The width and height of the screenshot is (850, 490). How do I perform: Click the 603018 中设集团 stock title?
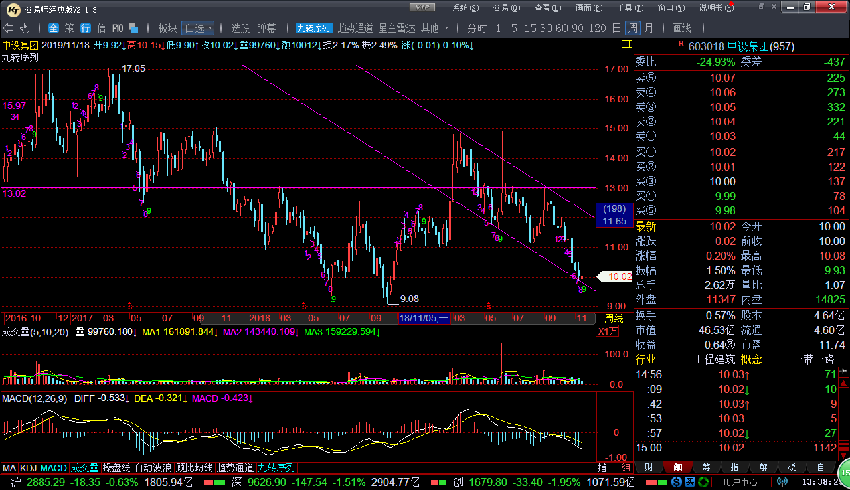741,47
